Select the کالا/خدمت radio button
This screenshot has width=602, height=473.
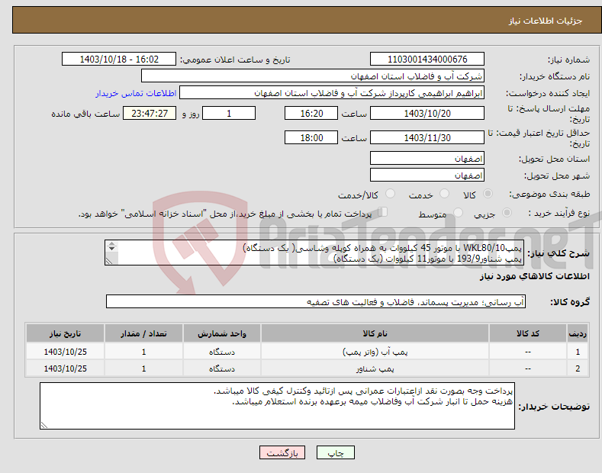[x=390, y=194]
